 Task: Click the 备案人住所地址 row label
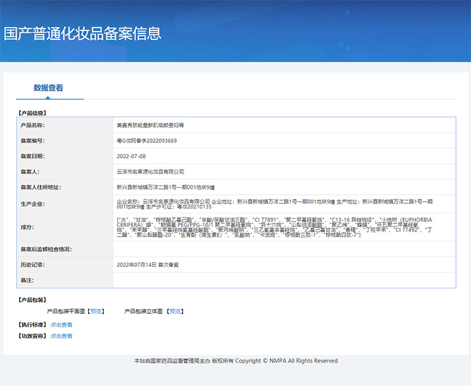pos(41,187)
